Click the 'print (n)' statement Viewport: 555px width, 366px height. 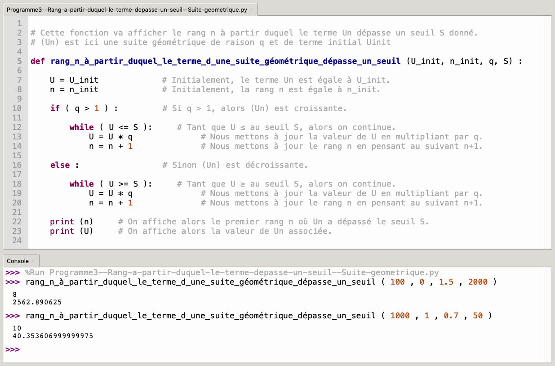click(71, 222)
